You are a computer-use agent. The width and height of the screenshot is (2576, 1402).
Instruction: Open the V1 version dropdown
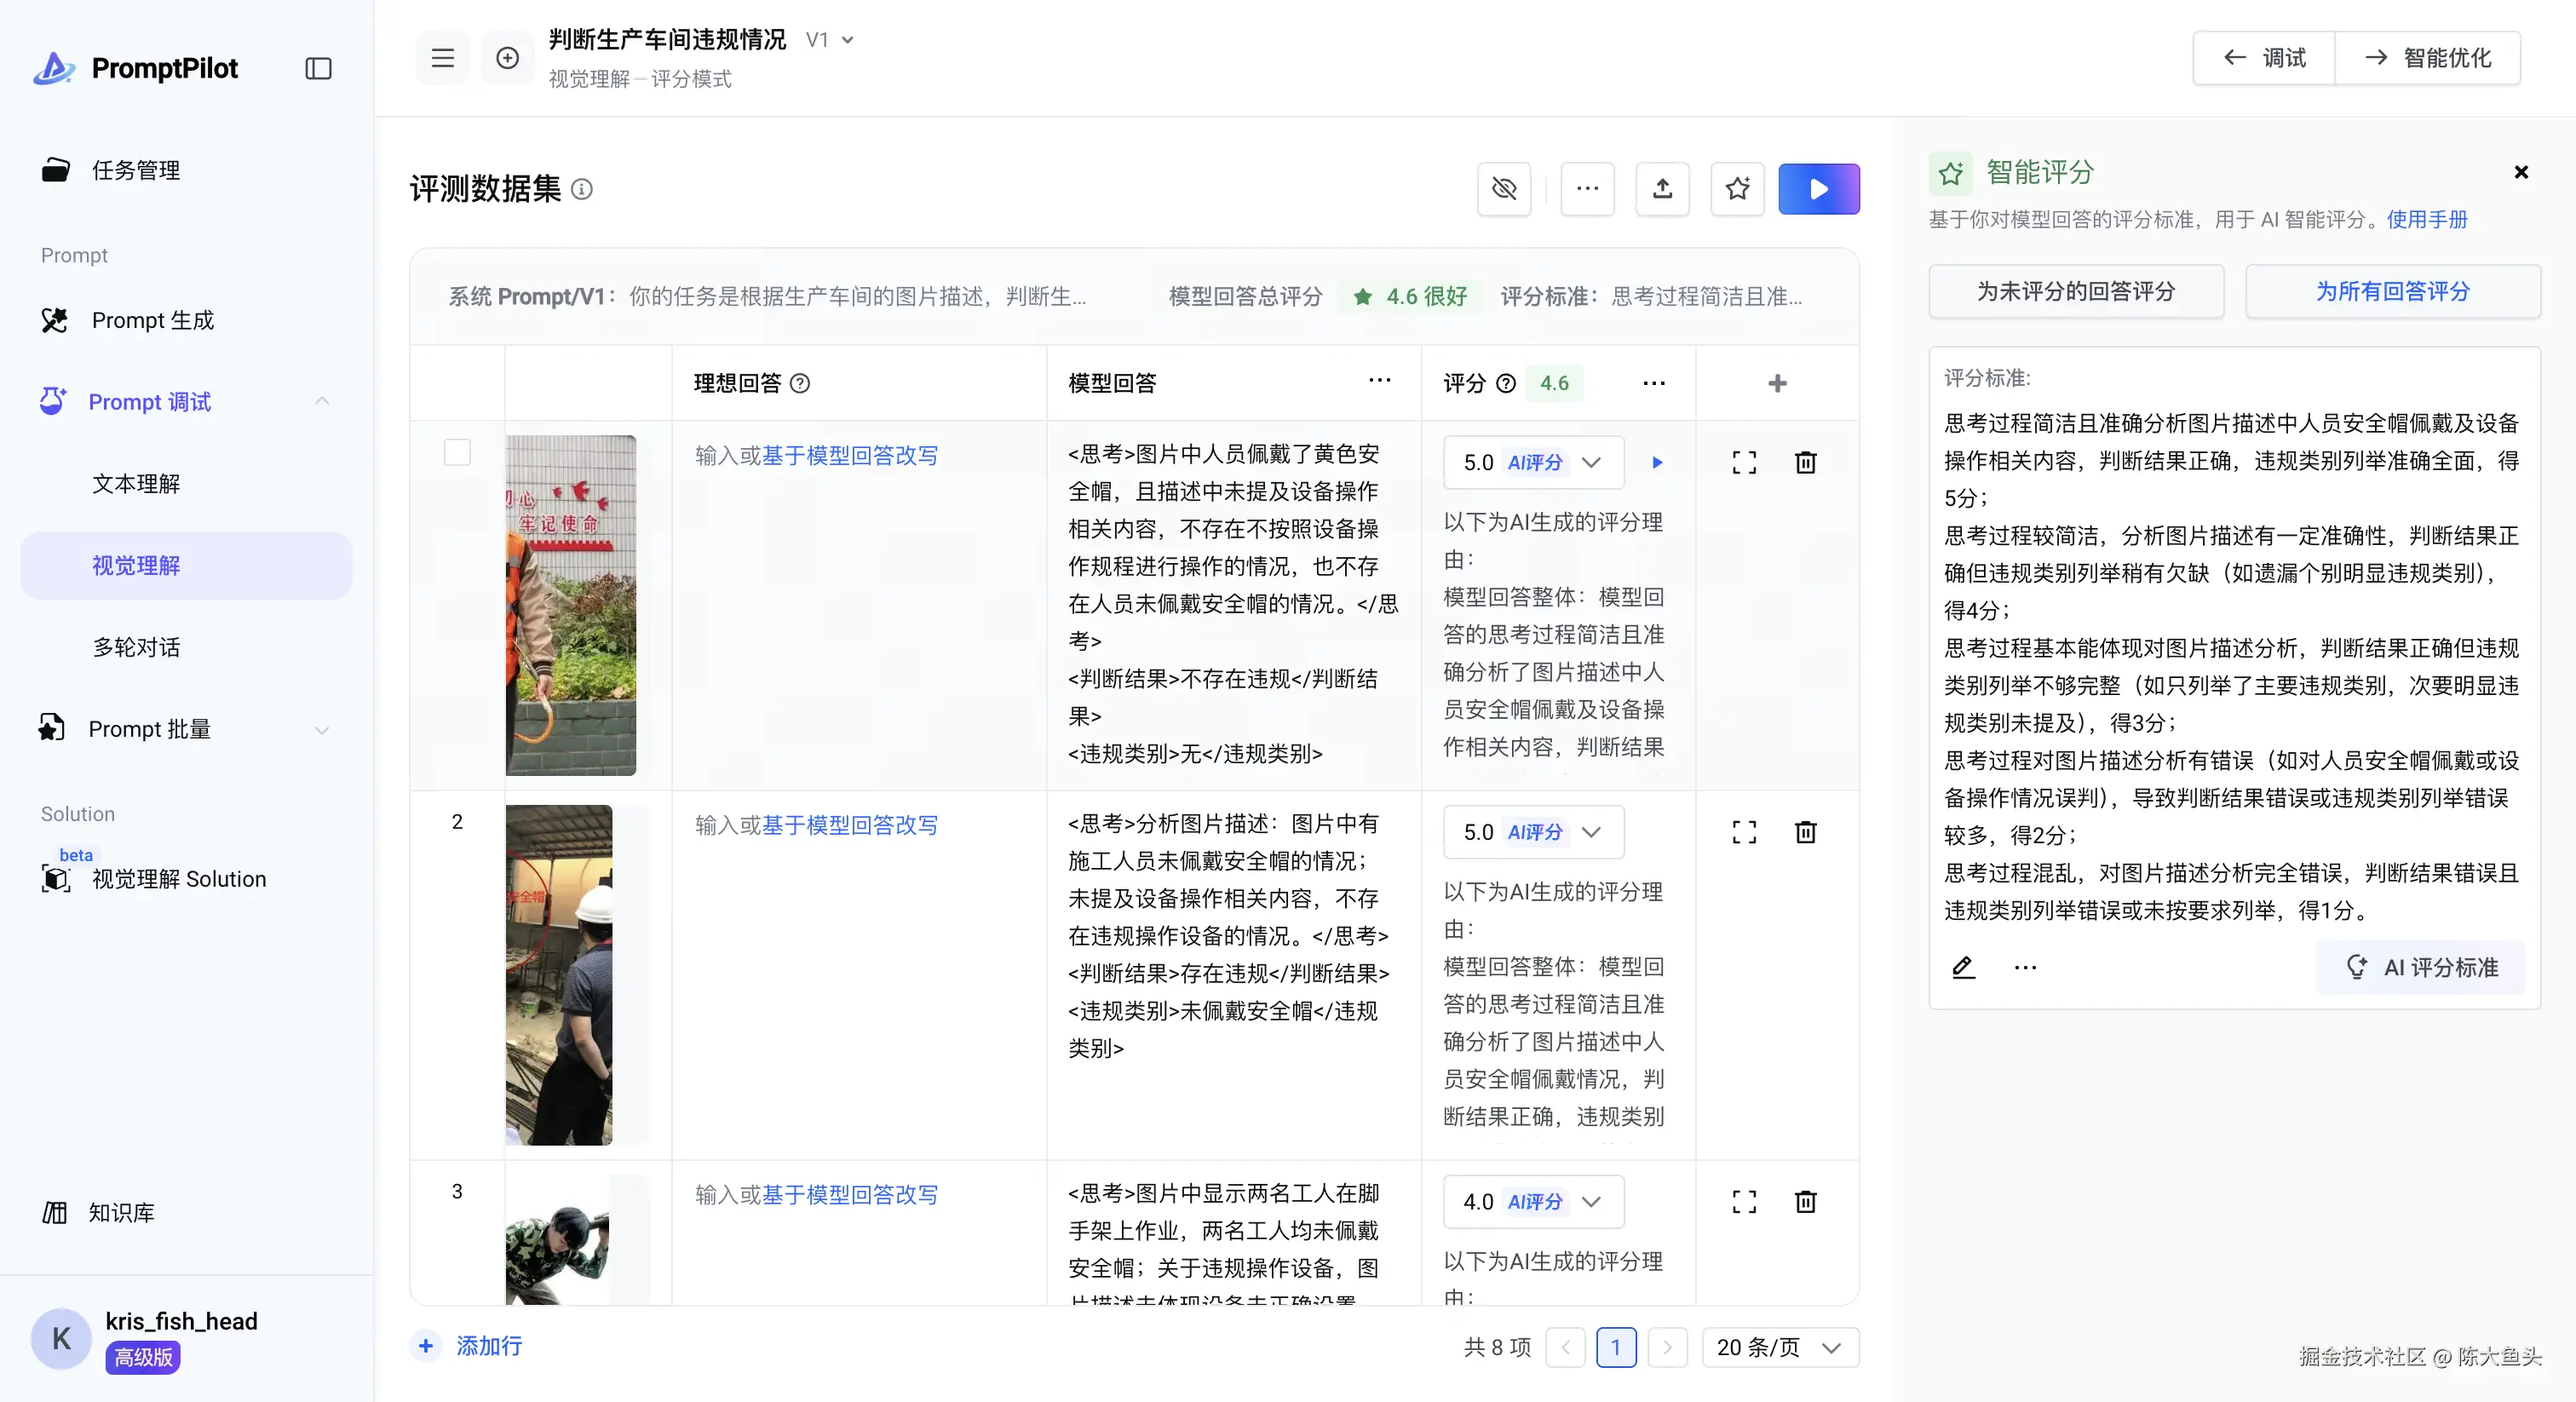coord(831,40)
